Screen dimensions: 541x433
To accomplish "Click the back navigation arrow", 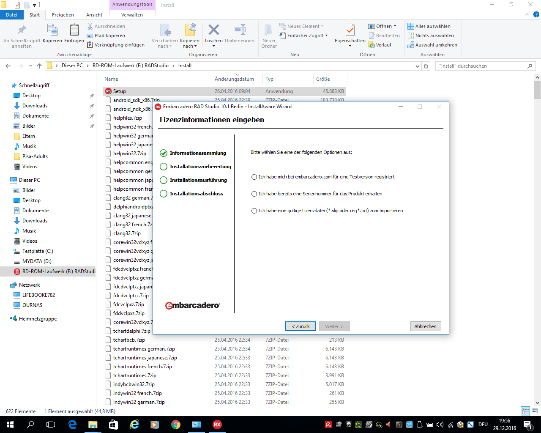I will click(x=8, y=66).
